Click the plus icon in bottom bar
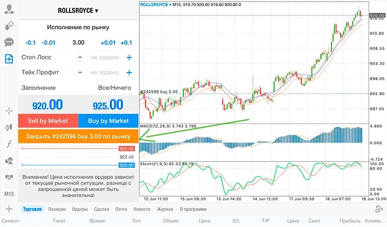 (x=9, y=209)
